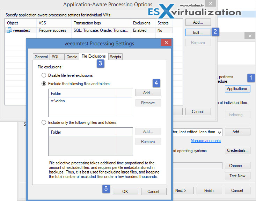This screenshot has width=256, height=201.
Task: Click Edit for the veeamtest object
Action: (x=198, y=32)
